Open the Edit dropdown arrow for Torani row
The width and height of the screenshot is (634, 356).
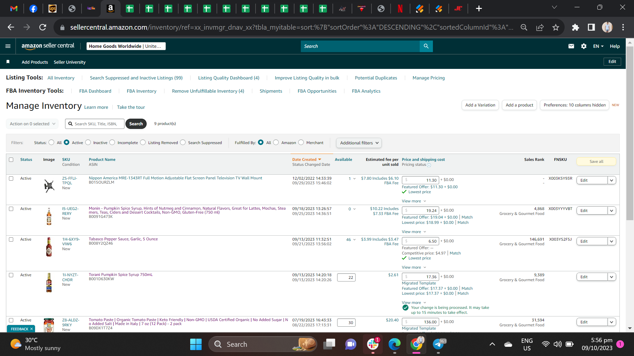[612, 277]
